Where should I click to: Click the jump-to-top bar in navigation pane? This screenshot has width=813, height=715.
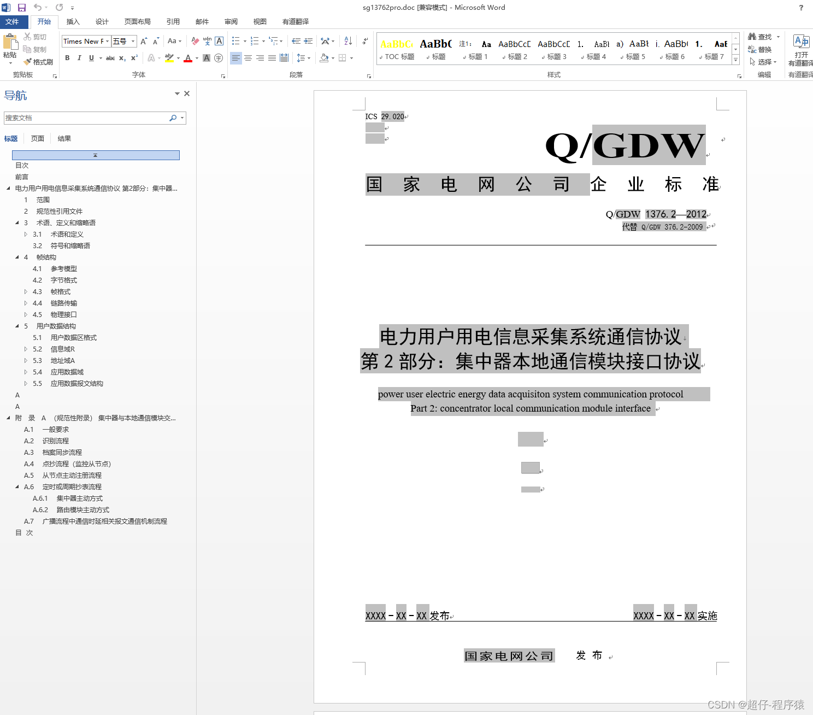pos(96,155)
